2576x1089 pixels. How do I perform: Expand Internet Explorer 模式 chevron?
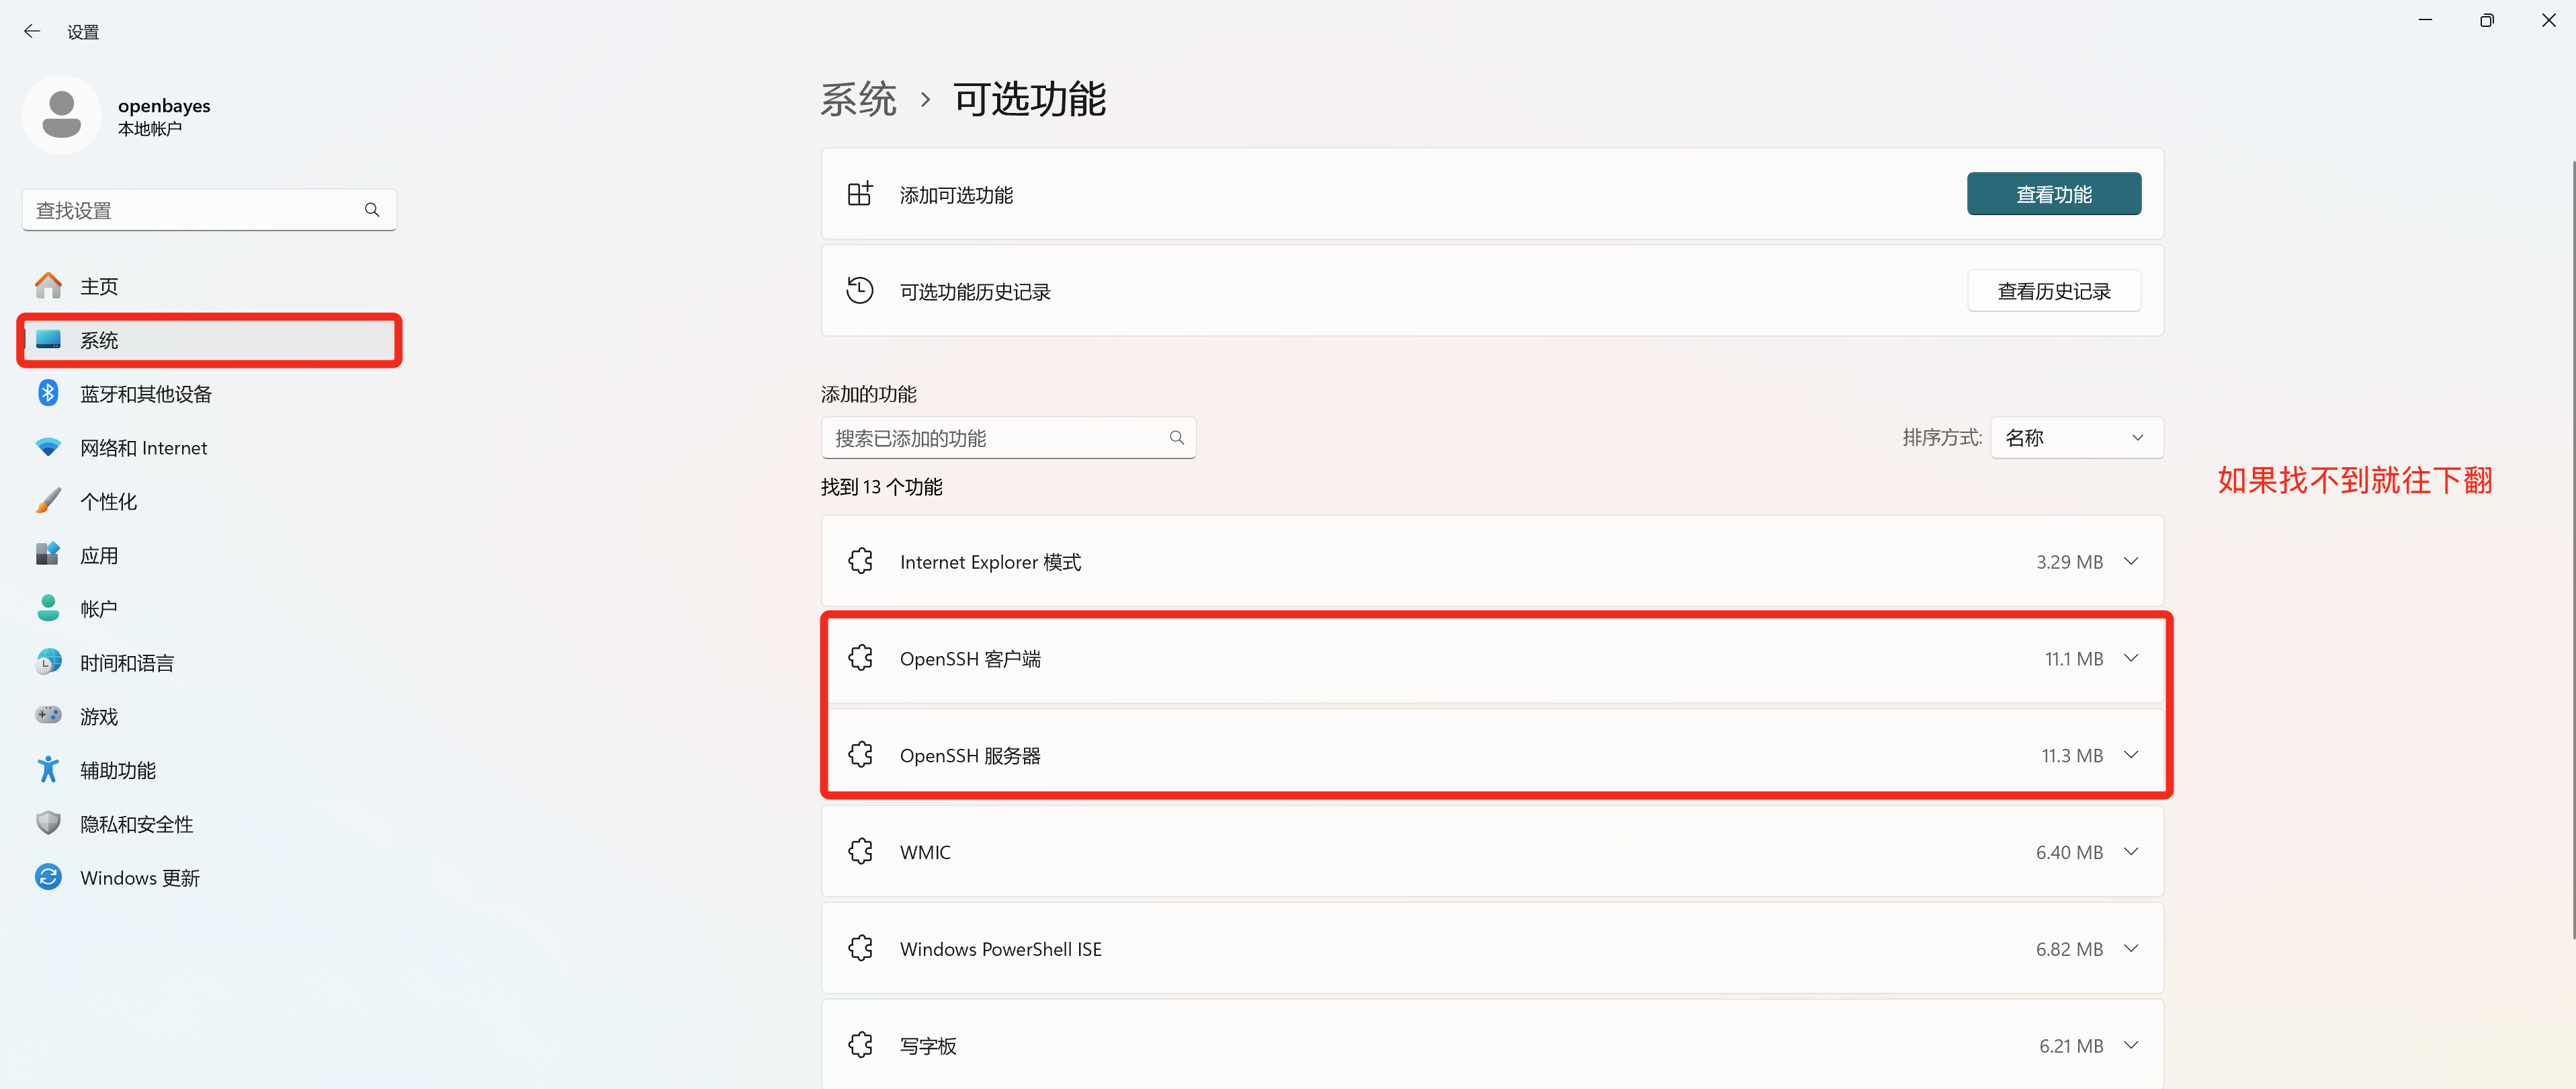point(2131,561)
